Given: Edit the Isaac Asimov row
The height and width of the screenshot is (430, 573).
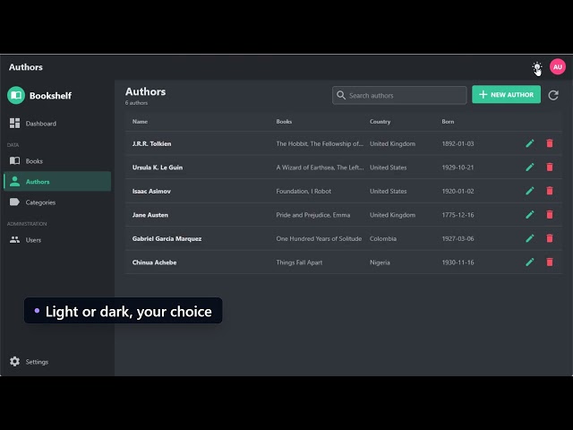Looking at the screenshot, I should (x=529, y=191).
